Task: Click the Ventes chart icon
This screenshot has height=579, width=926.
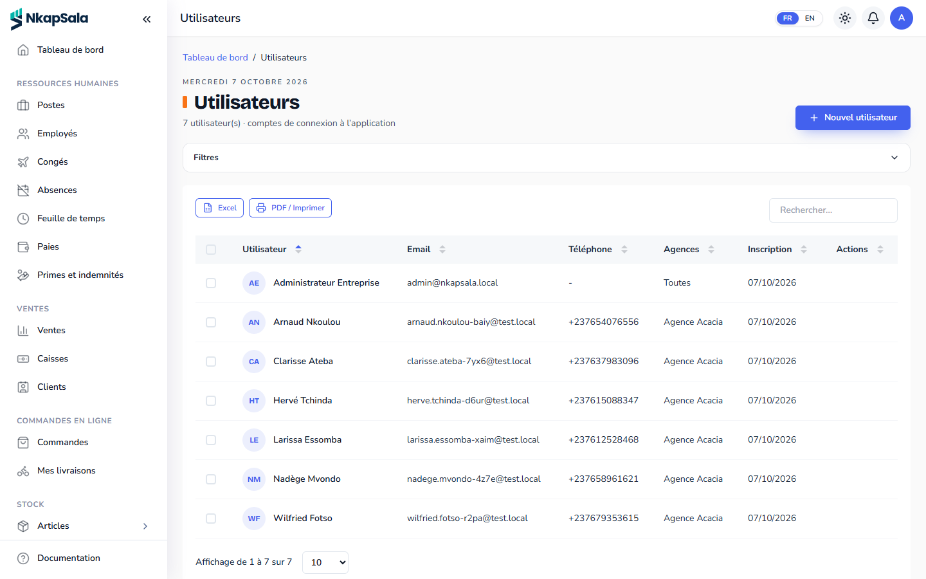Action: pyautogui.click(x=23, y=331)
